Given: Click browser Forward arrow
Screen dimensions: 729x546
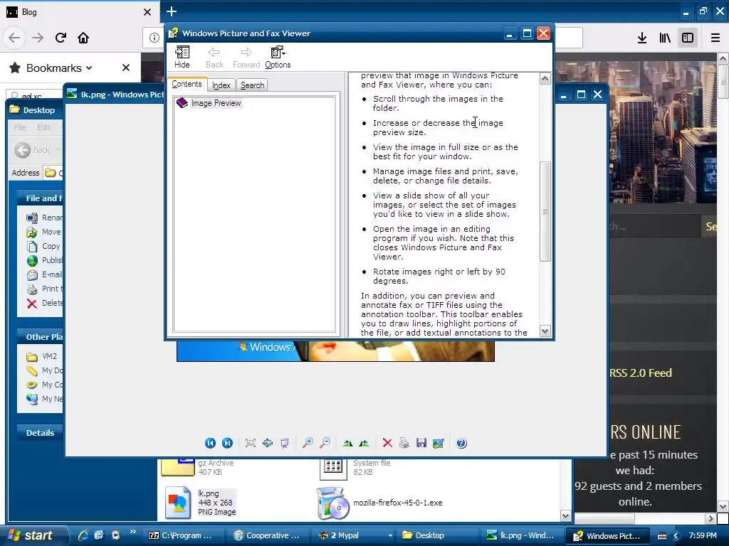Looking at the screenshot, I should pos(38,38).
